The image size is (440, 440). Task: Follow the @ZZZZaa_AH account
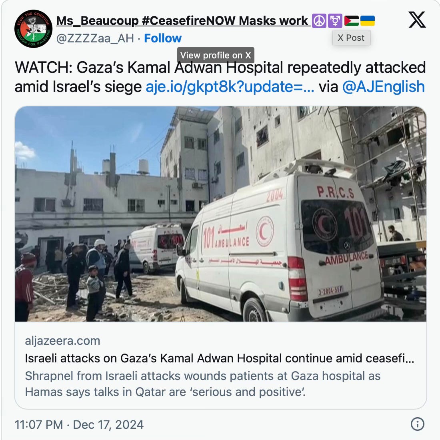pyautogui.click(x=163, y=38)
